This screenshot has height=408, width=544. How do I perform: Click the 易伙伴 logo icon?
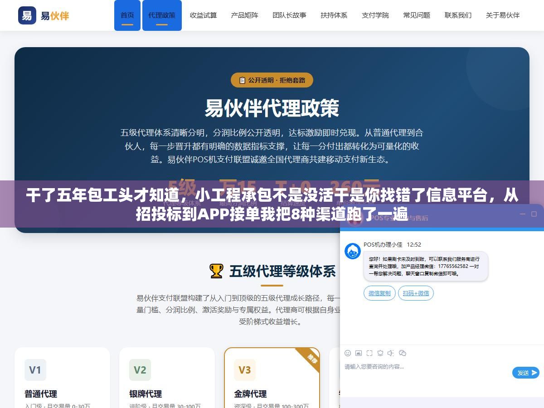click(27, 15)
